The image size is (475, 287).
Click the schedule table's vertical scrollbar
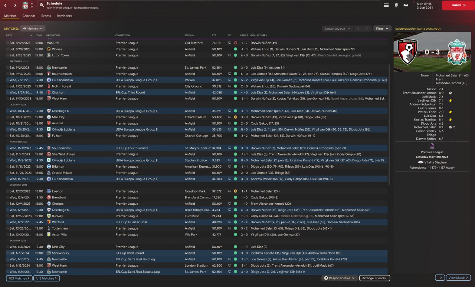[x=389, y=124]
